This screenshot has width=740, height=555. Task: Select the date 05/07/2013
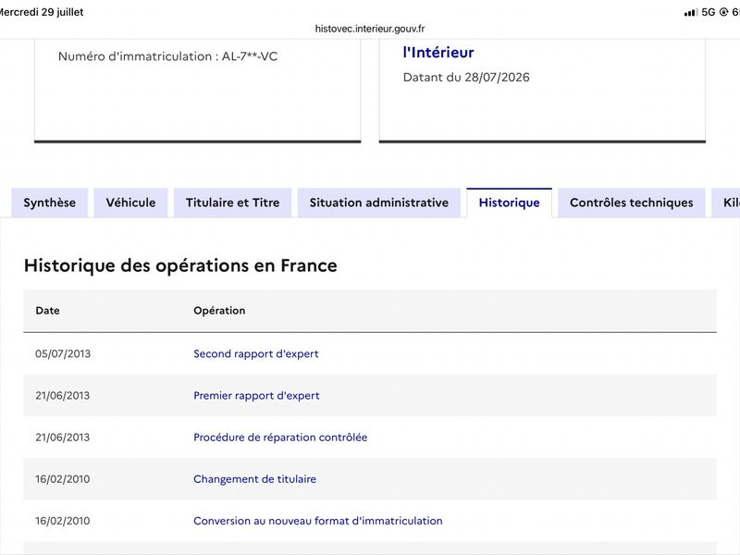click(63, 353)
